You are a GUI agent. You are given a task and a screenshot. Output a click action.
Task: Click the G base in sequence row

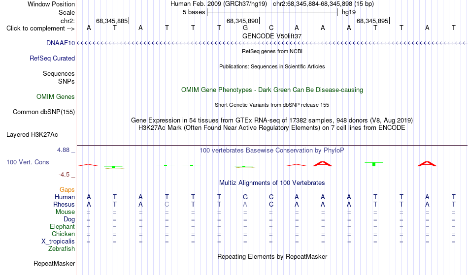(245, 28)
